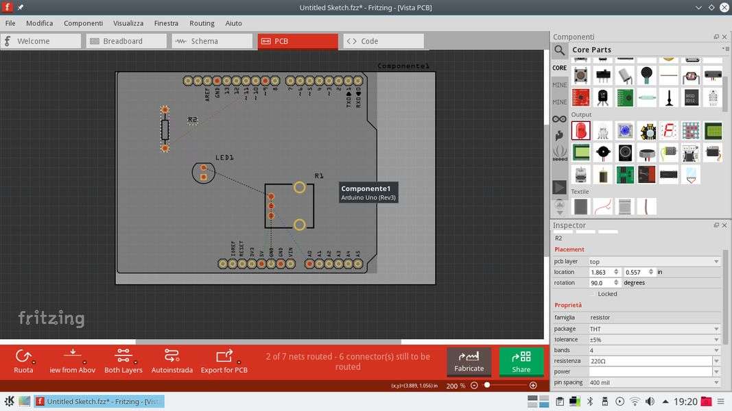The image size is (732, 411).
Task: Open the KDE application launcher
Action: 10,401
